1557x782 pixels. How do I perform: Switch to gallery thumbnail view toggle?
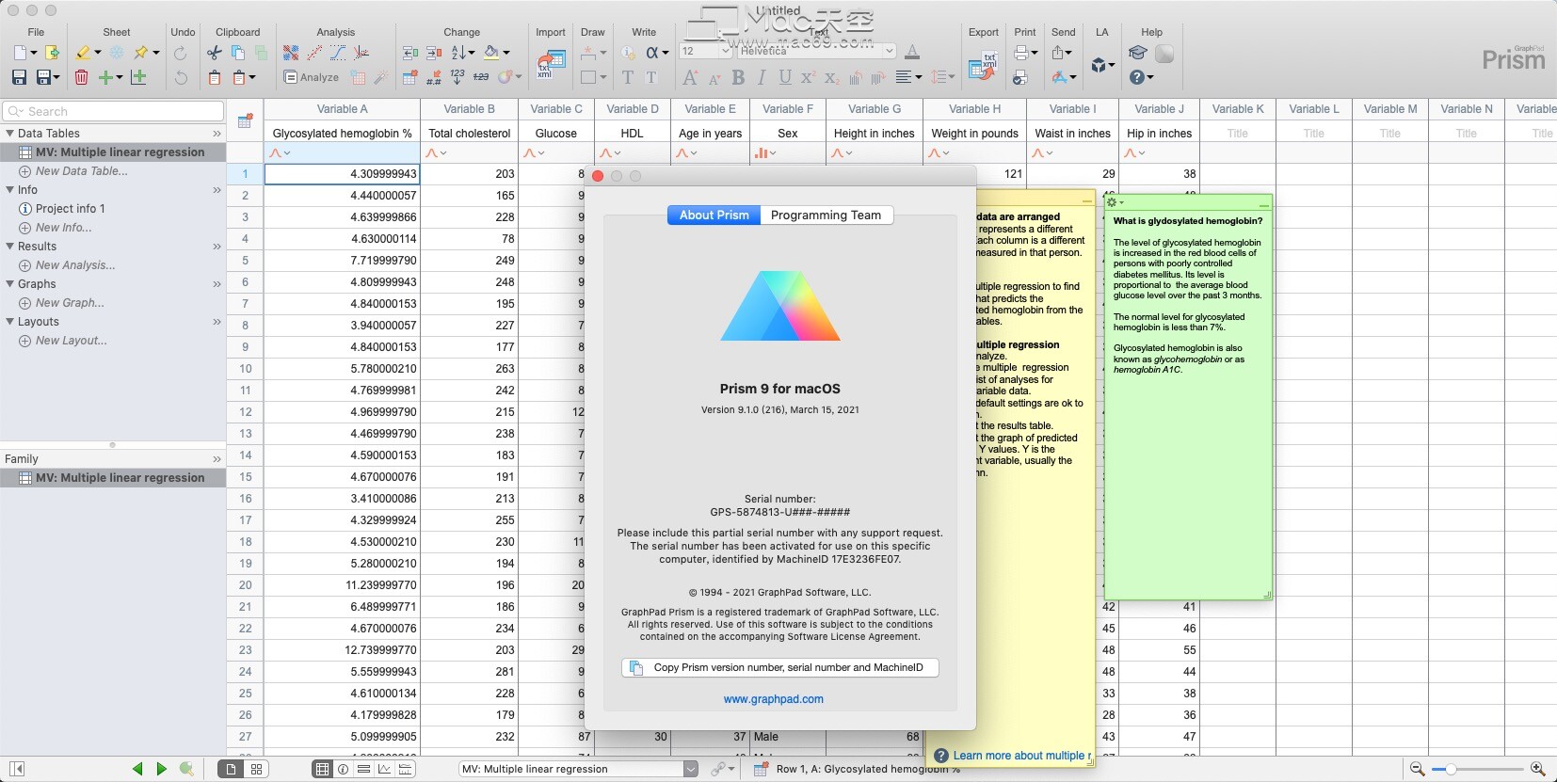tap(256, 769)
